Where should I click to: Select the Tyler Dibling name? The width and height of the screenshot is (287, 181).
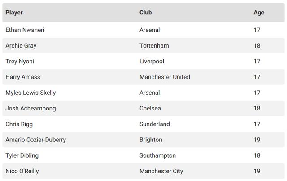[22, 155]
